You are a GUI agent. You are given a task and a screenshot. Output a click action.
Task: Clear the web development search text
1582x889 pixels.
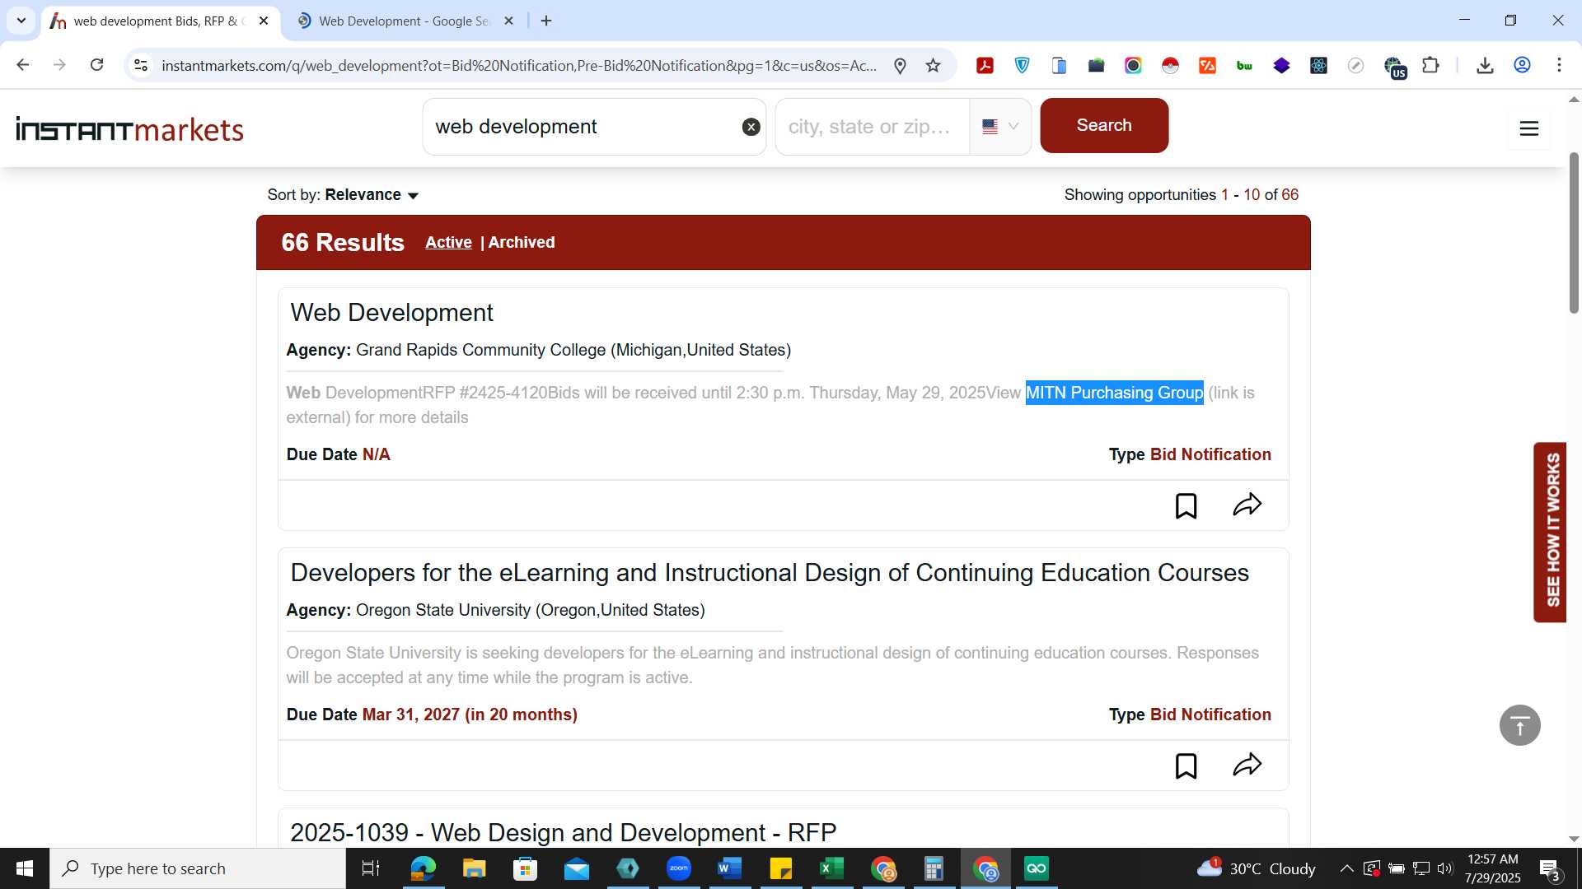[x=751, y=127]
